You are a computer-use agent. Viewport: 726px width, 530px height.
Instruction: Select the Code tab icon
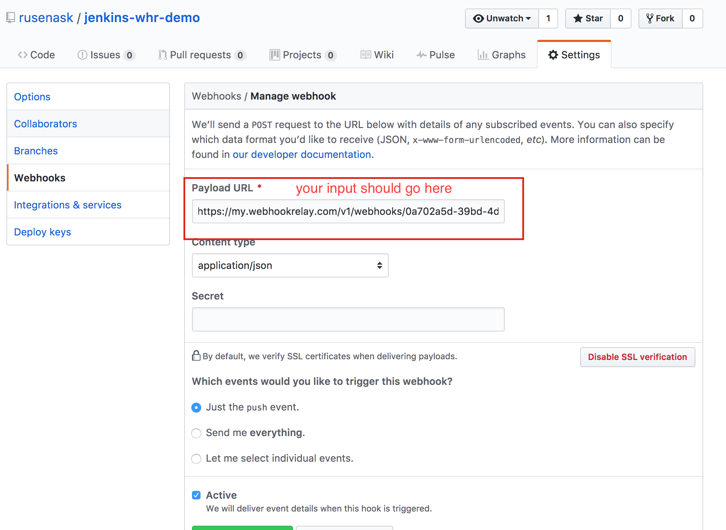point(22,55)
